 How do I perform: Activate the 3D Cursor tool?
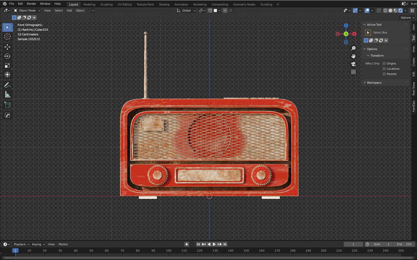pyautogui.click(x=7, y=36)
